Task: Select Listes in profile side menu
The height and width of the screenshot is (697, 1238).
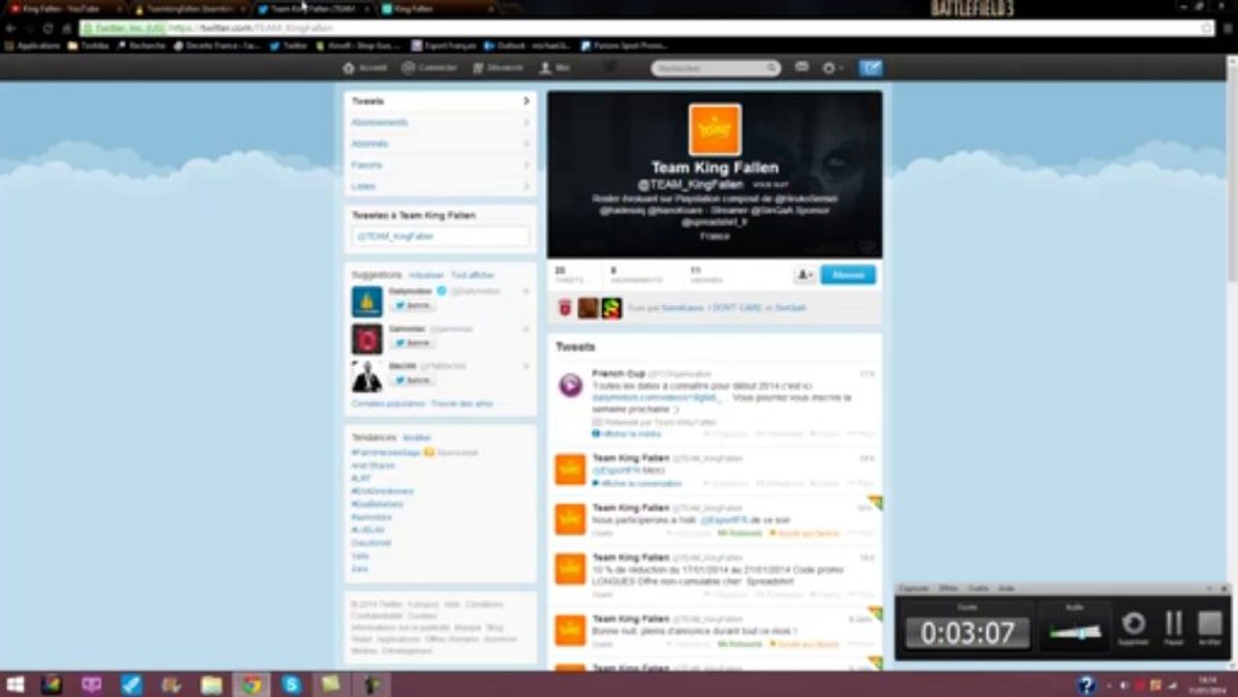Action: (440, 186)
